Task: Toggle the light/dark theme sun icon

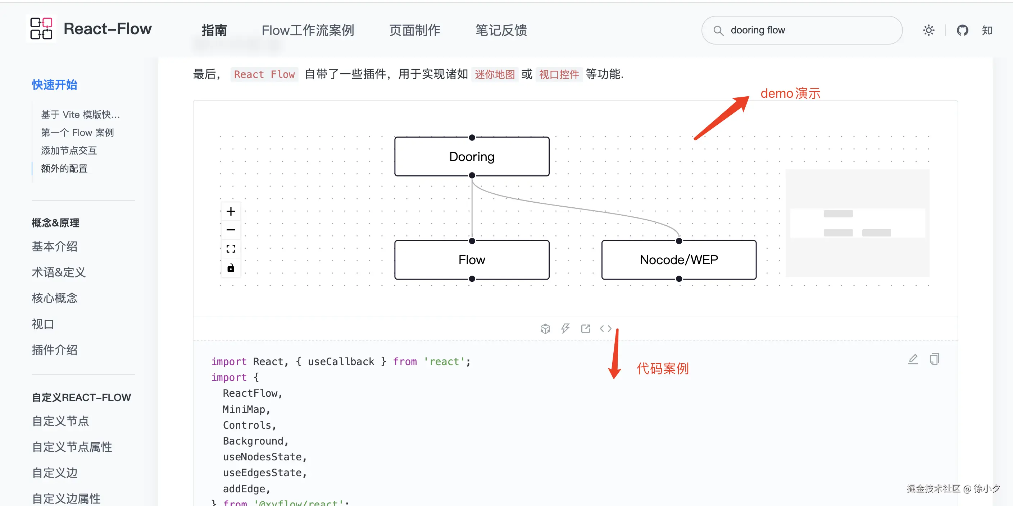Action: click(x=928, y=30)
